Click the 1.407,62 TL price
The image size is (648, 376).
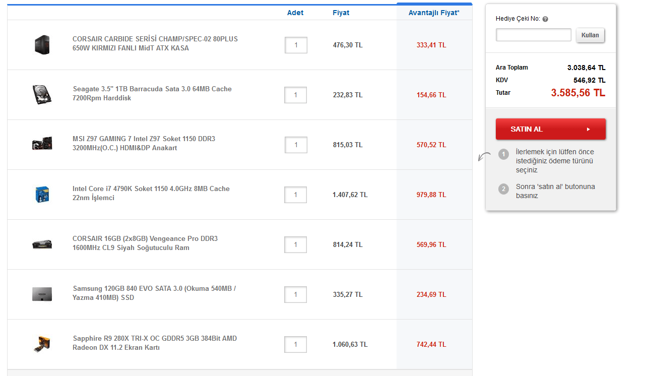pyautogui.click(x=350, y=195)
